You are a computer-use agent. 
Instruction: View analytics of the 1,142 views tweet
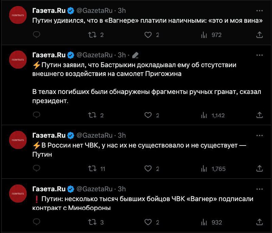click(204, 115)
